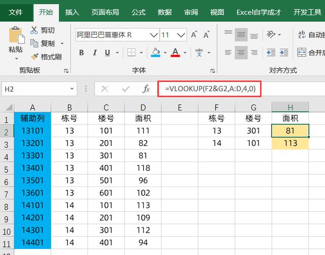
Task: Click the 辅助列 header cell
Action: [32, 118]
